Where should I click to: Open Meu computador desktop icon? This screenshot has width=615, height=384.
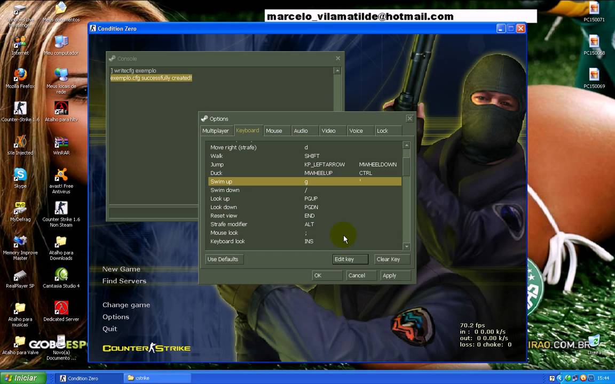click(x=61, y=45)
